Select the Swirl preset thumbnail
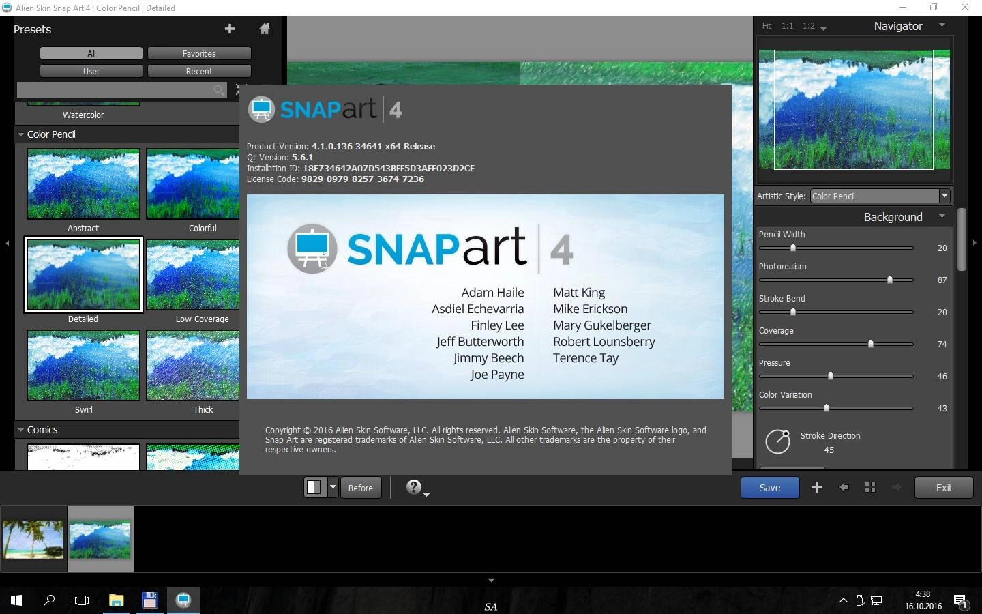This screenshot has width=982, height=614. [83, 366]
